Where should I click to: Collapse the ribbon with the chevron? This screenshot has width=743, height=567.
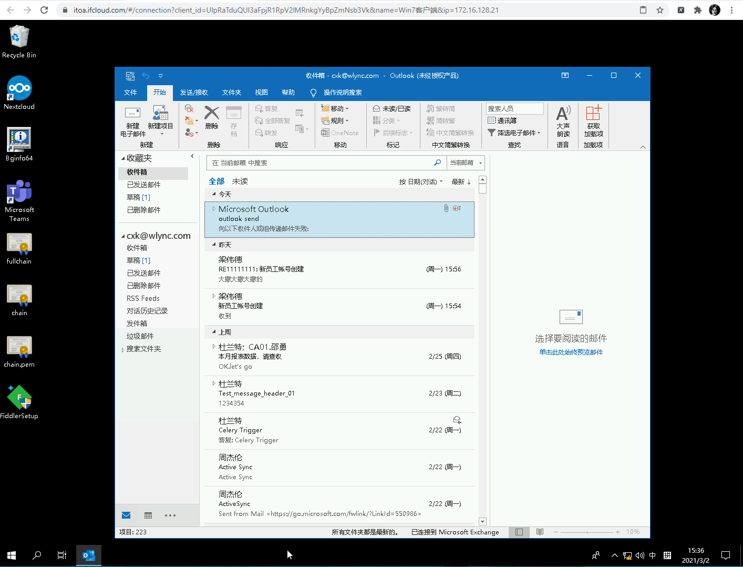coord(643,147)
